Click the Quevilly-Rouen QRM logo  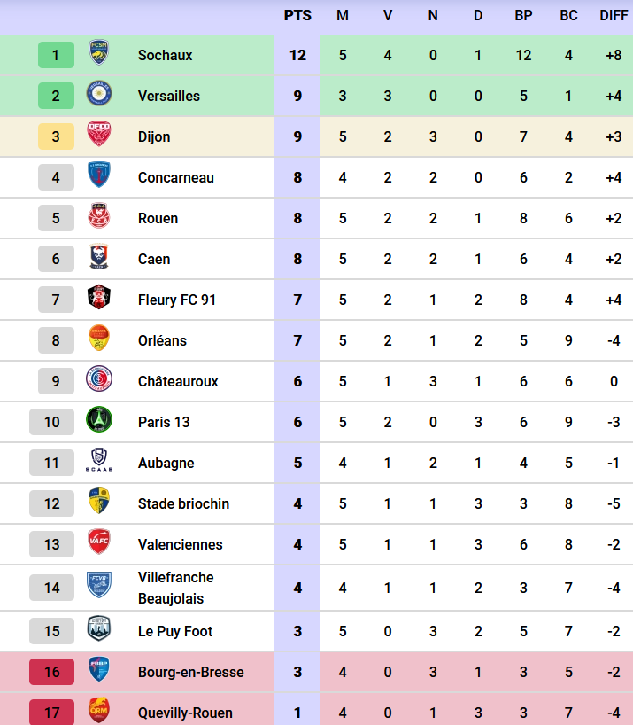[98, 710]
